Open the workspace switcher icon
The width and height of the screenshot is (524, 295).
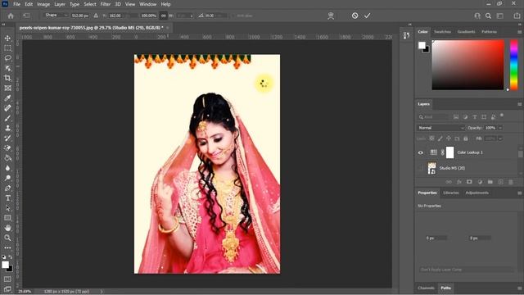coord(500,16)
